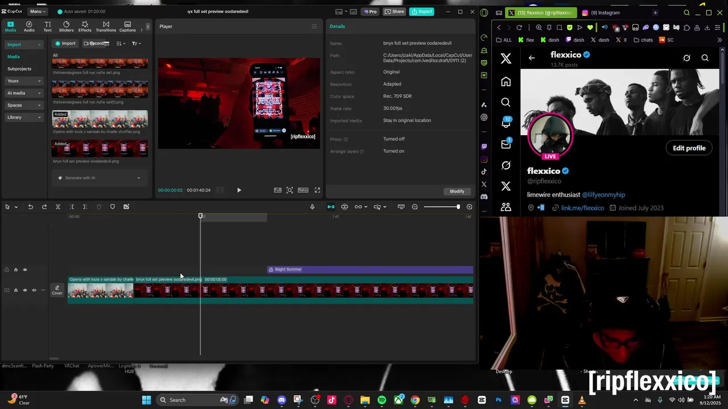Select the bnyx full set preview clip
728x409 pixels.
pos(303,290)
